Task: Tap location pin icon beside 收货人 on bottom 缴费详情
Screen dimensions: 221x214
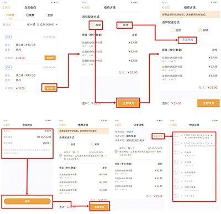Action: tap(60, 156)
